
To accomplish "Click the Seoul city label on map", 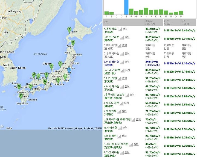I will coord(6,65).
